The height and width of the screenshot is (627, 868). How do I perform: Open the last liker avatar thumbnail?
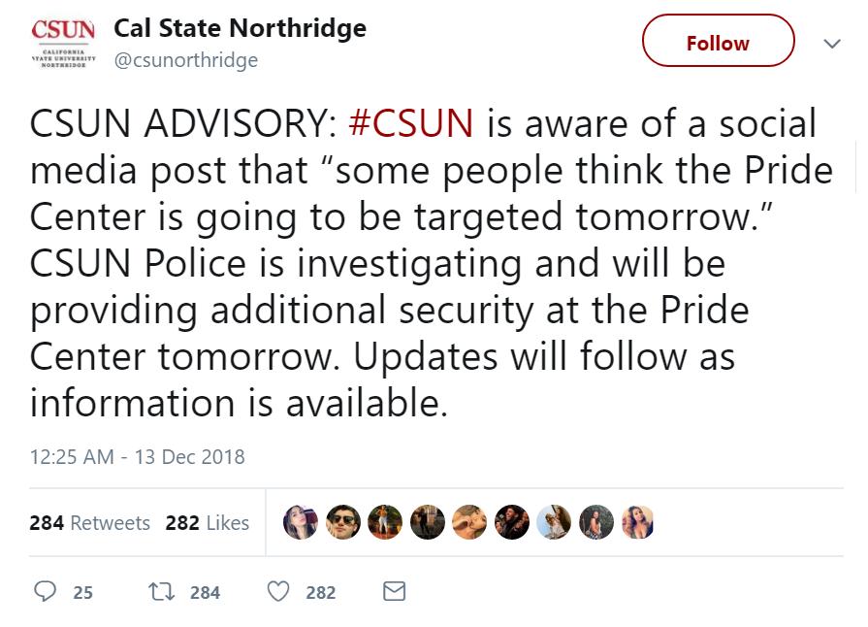(x=638, y=522)
